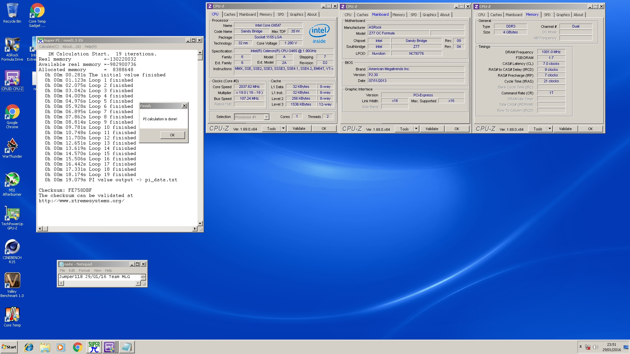Open Calculate(C) menu in Super PI

coord(49,47)
